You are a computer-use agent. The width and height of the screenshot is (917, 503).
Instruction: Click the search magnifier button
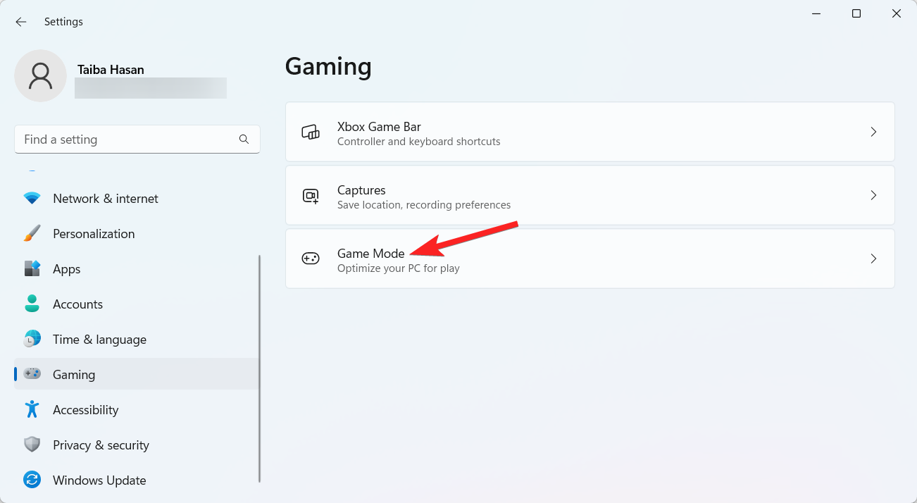244,139
